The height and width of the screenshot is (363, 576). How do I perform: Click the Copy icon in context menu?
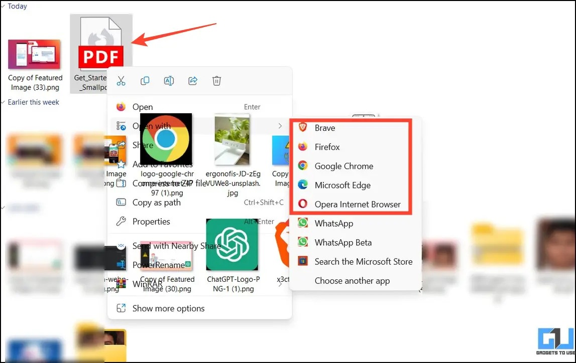[145, 81]
